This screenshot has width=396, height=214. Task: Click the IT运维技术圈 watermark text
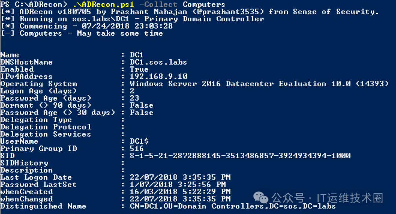[x=350, y=198]
